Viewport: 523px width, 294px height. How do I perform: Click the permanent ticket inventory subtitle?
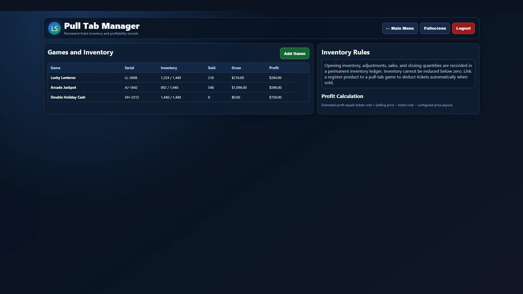pos(101,33)
